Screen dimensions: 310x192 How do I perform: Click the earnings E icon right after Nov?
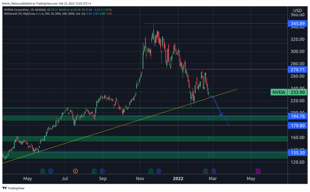(x=151, y=171)
